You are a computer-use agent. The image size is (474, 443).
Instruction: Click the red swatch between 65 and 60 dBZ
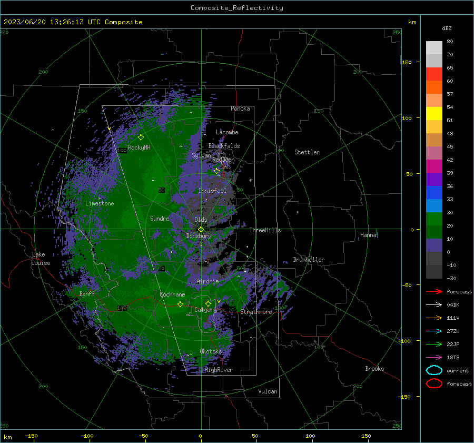[434, 74]
